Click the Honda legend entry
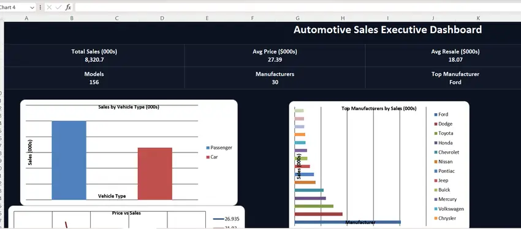Viewport: 521px width, 229px height. [x=443, y=143]
